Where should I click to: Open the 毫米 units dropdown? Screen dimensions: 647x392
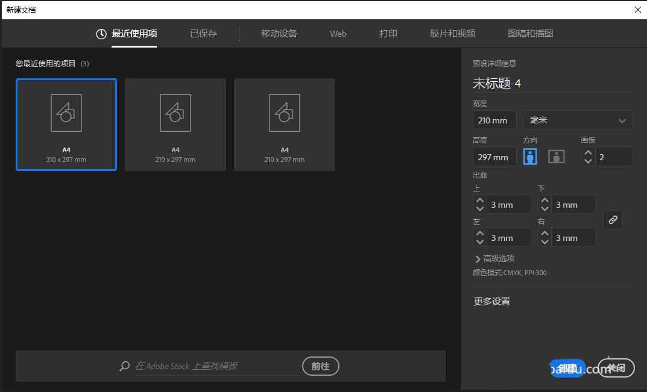coord(577,120)
